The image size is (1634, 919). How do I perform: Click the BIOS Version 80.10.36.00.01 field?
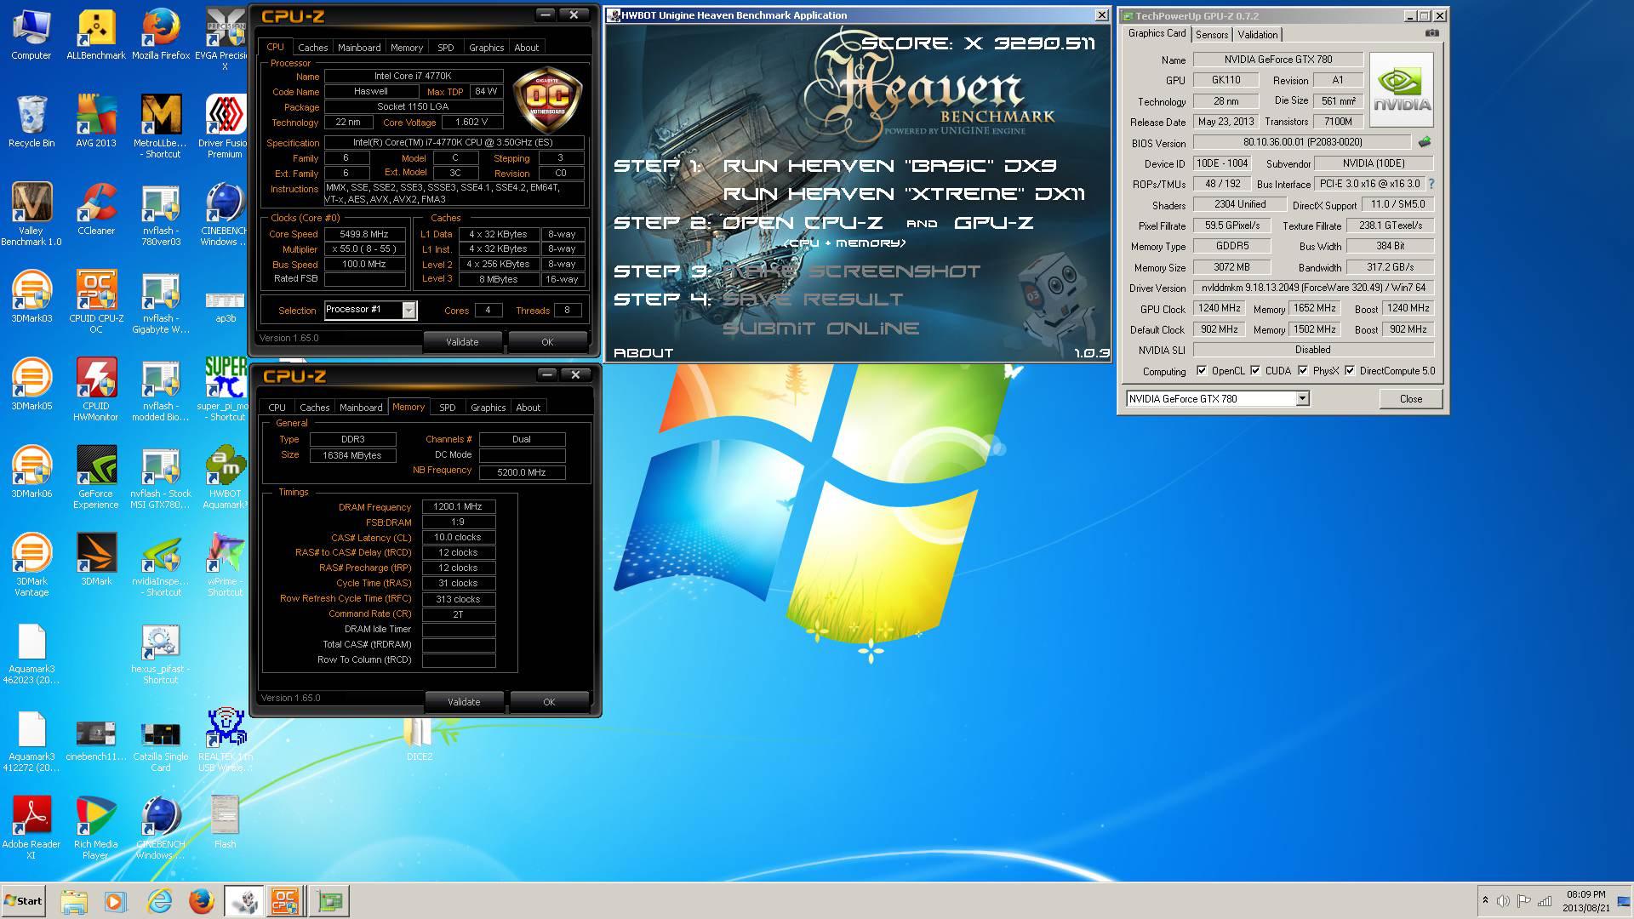[1302, 142]
